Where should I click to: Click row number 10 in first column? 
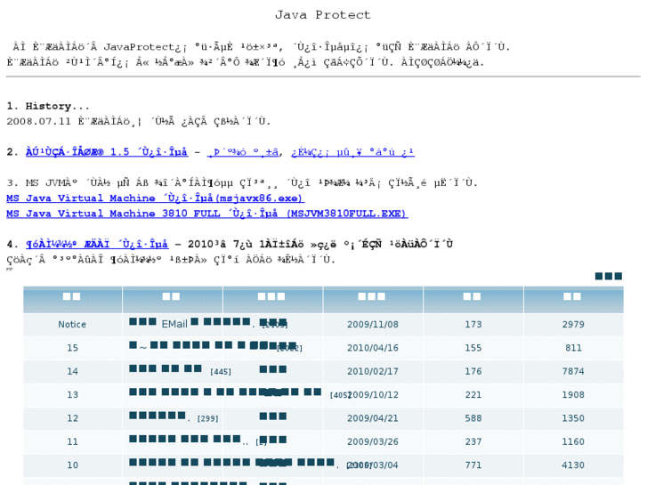(73, 465)
